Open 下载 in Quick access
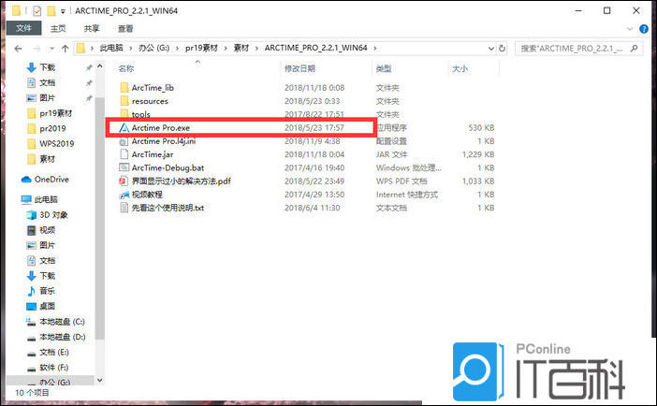The image size is (657, 406). (x=47, y=67)
